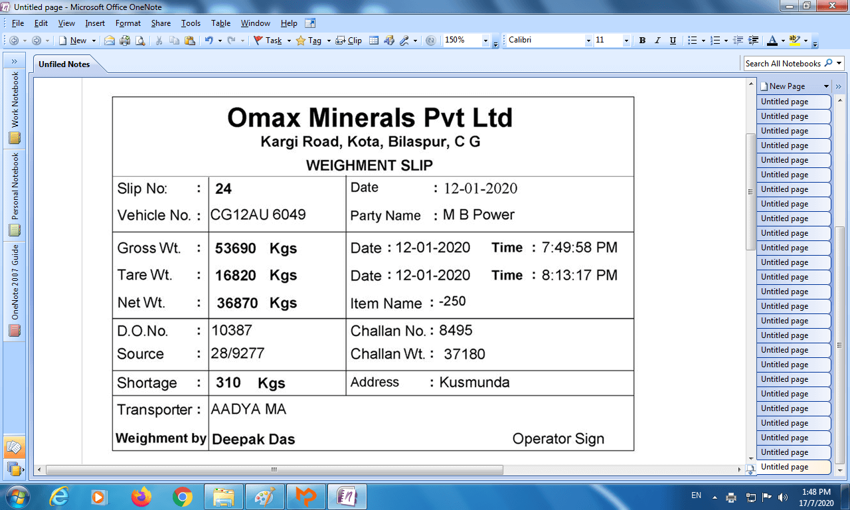Expand the notebook navigation bar chevron
This screenshot has height=510, width=850.
15,61
